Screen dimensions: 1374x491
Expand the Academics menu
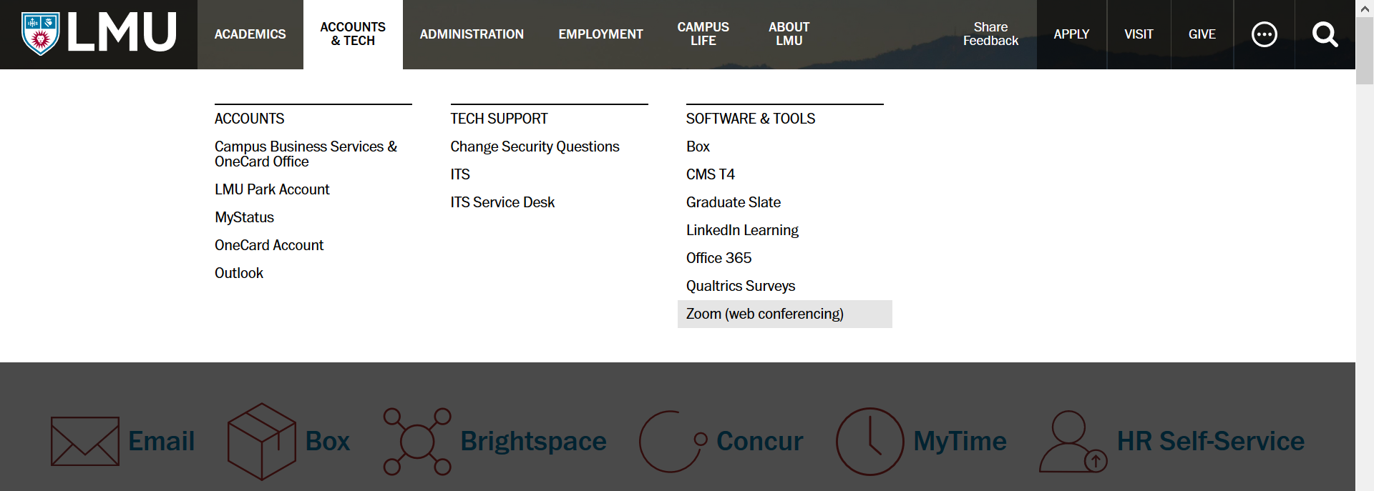[250, 34]
